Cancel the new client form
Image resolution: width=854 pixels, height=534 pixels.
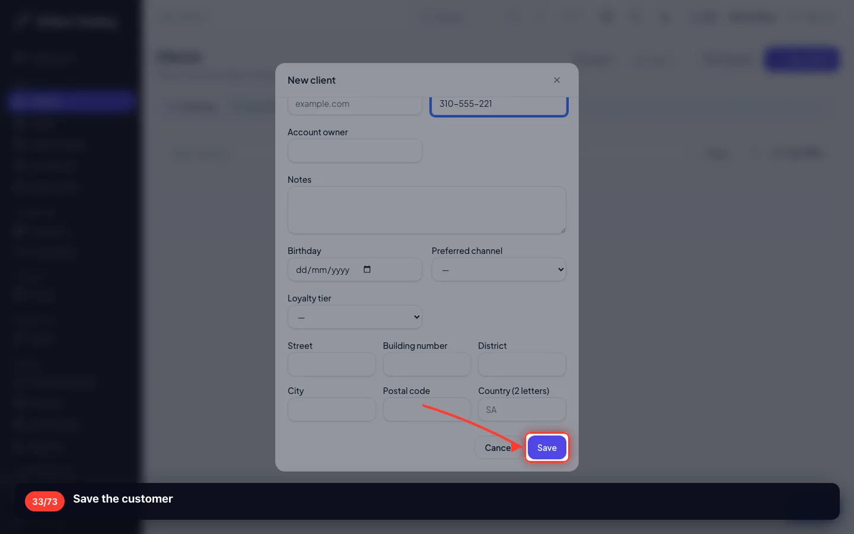click(498, 447)
